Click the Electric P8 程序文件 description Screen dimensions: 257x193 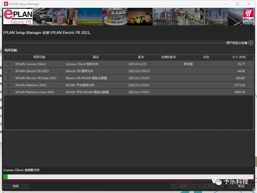pos(80,71)
